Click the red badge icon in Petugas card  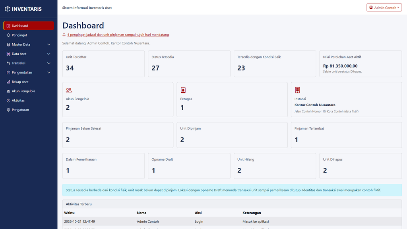(x=183, y=90)
